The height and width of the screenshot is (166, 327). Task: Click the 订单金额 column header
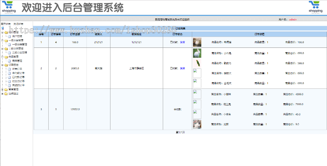point(75,34)
